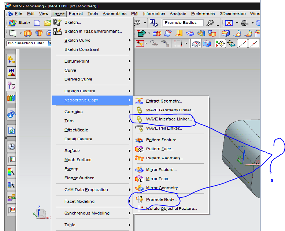Viewport: 285px width, 231px height.
Task: Click the Extract Geometry icon
Action: [139, 101]
